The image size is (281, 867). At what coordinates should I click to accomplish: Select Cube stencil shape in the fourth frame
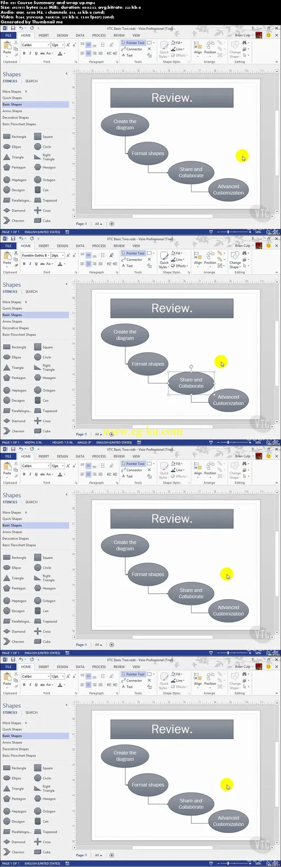tap(42, 852)
